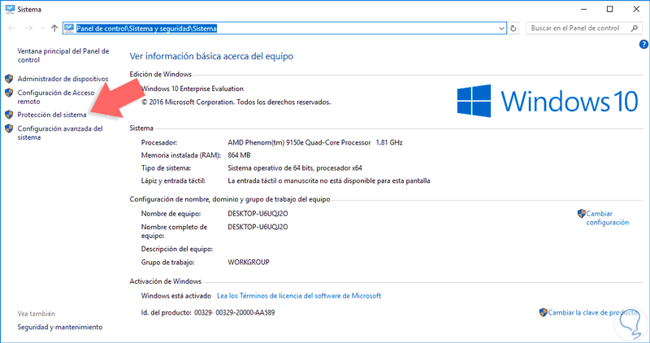Image resolution: width=650 pixels, height=343 pixels.
Task: Click Cambiar configuración link
Action: click(x=607, y=218)
